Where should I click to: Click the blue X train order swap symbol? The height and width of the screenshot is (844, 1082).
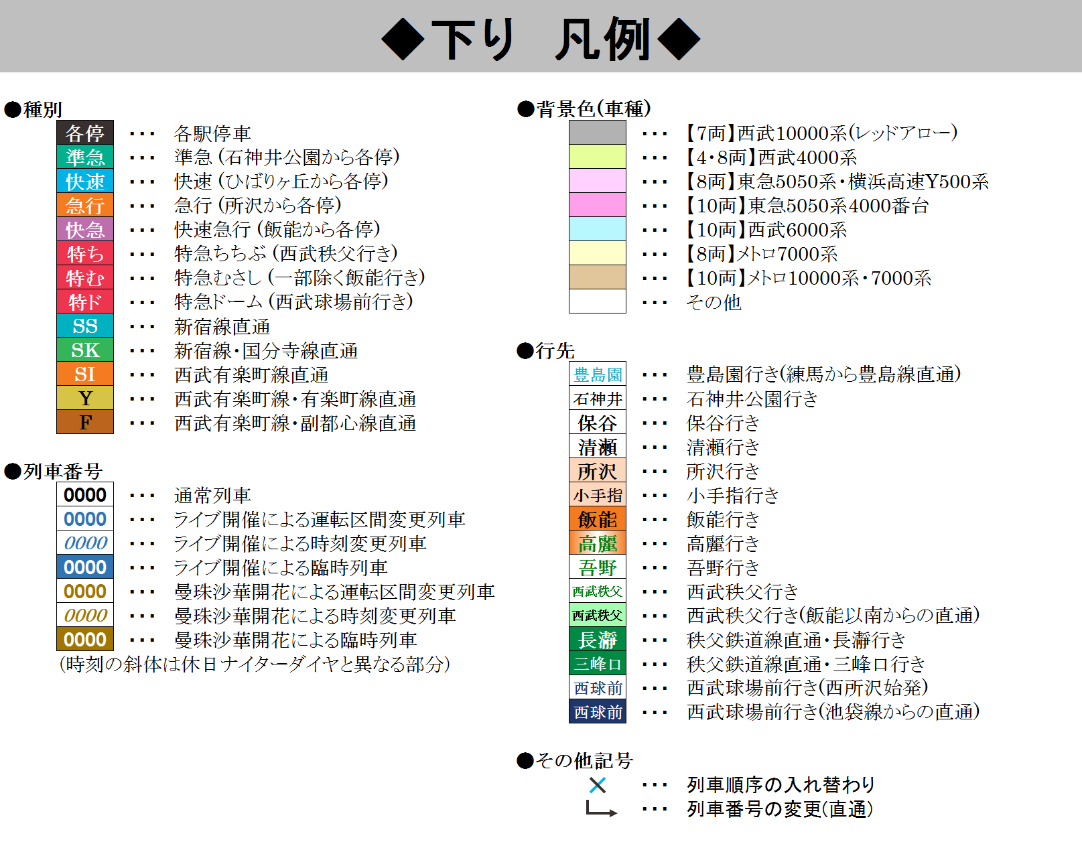click(x=598, y=784)
